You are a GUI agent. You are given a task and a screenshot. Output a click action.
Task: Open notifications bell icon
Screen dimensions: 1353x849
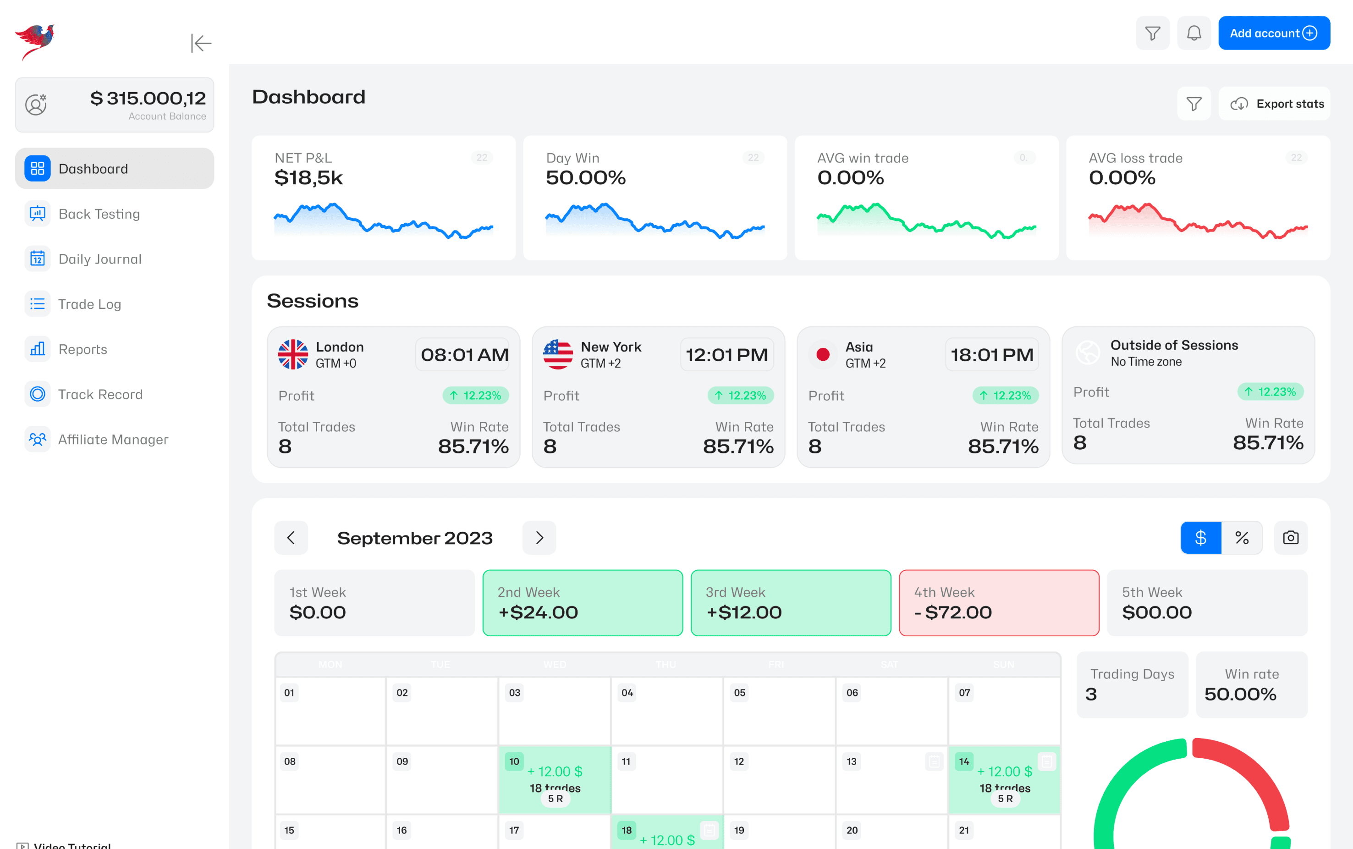tap(1193, 33)
